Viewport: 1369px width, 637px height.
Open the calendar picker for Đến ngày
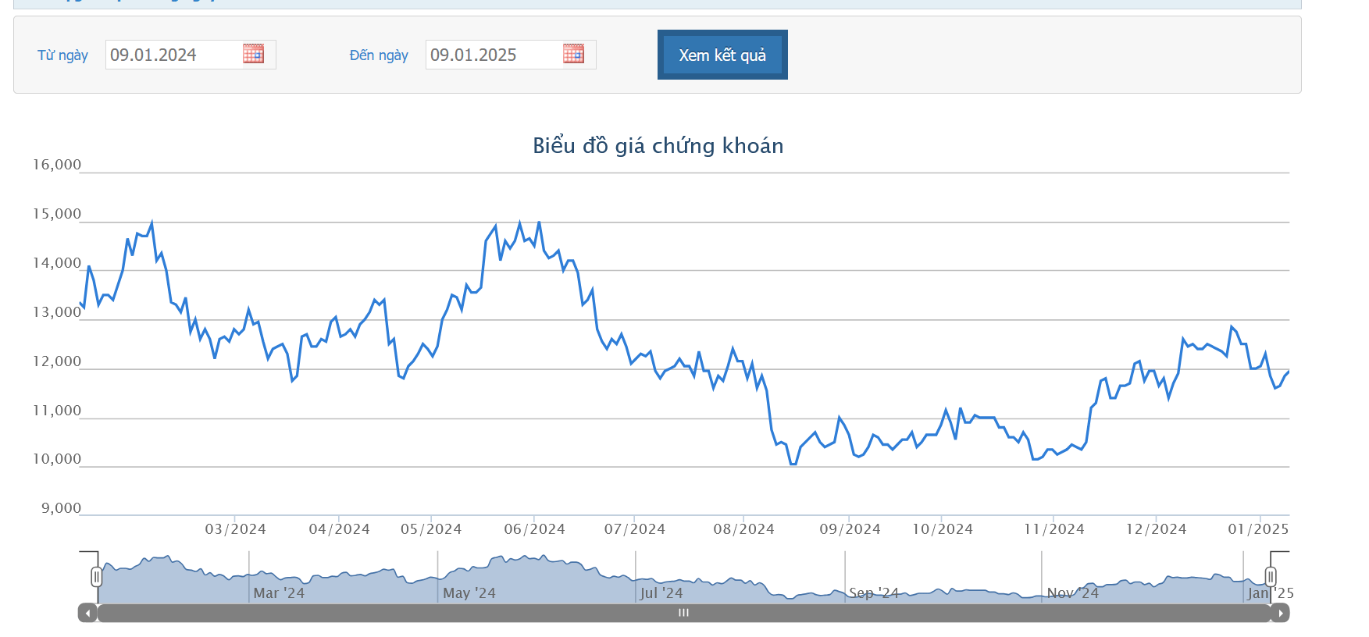pyautogui.click(x=573, y=54)
